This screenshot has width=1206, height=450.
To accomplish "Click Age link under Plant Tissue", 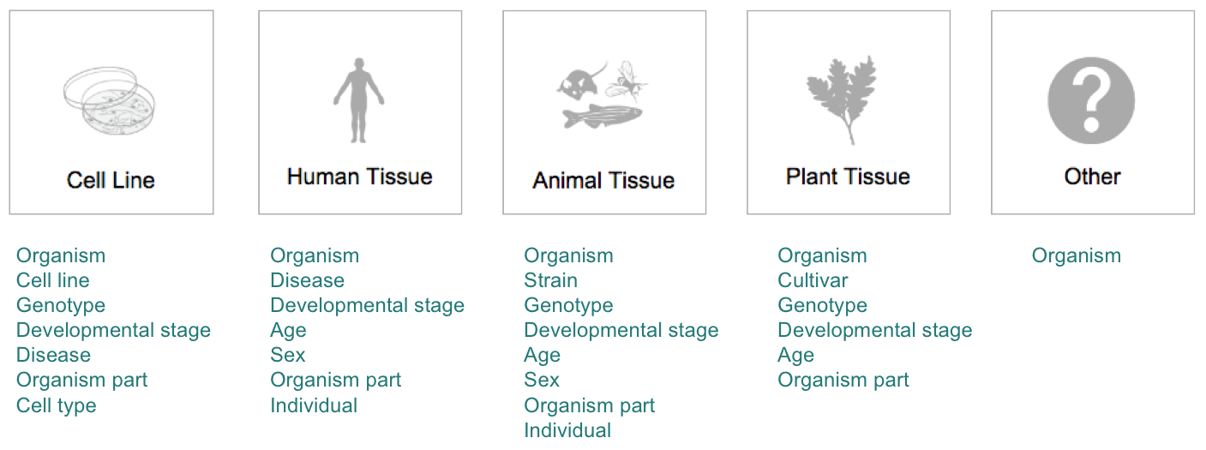I will 795,355.
